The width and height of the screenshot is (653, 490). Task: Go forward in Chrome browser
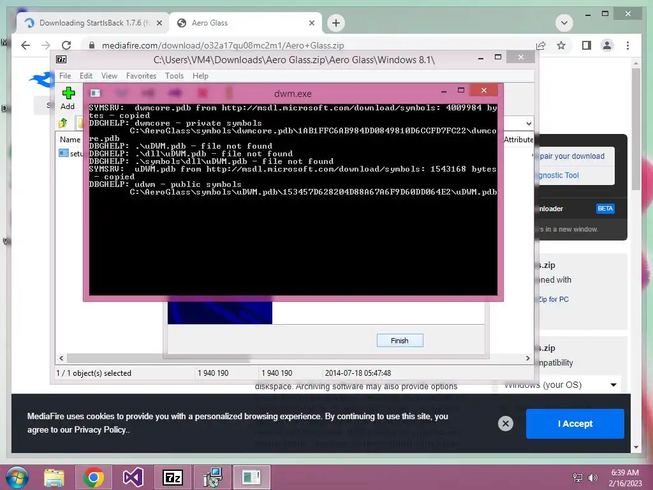coord(46,45)
